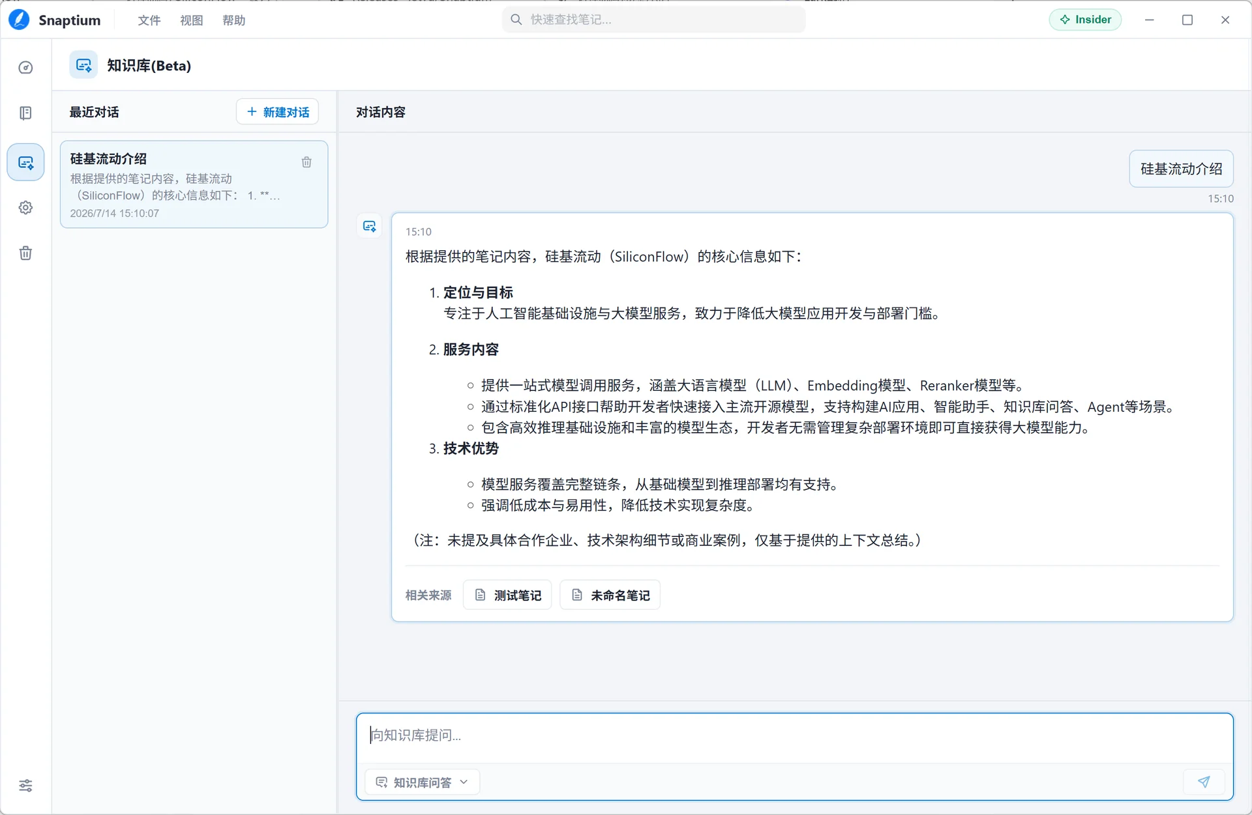This screenshot has width=1252, height=815.
Task: Click the 2026/7/14 15:10:07 timestamp
Action: pyautogui.click(x=115, y=214)
